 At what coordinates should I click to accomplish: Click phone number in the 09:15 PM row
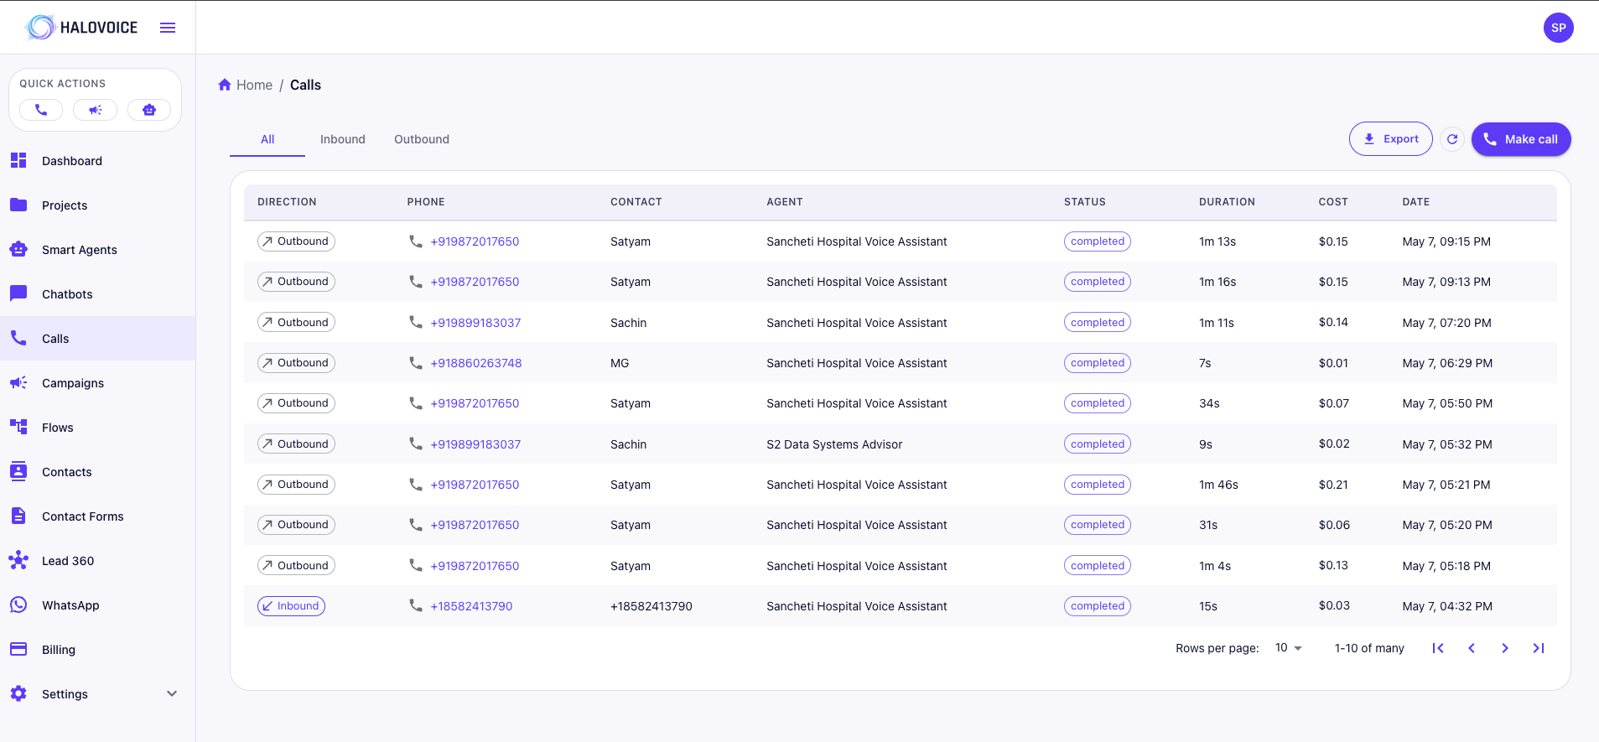pyautogui.click(x=475, y=241)
